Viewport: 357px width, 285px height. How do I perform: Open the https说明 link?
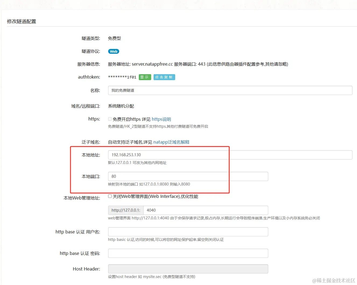[x=161, y=119]
